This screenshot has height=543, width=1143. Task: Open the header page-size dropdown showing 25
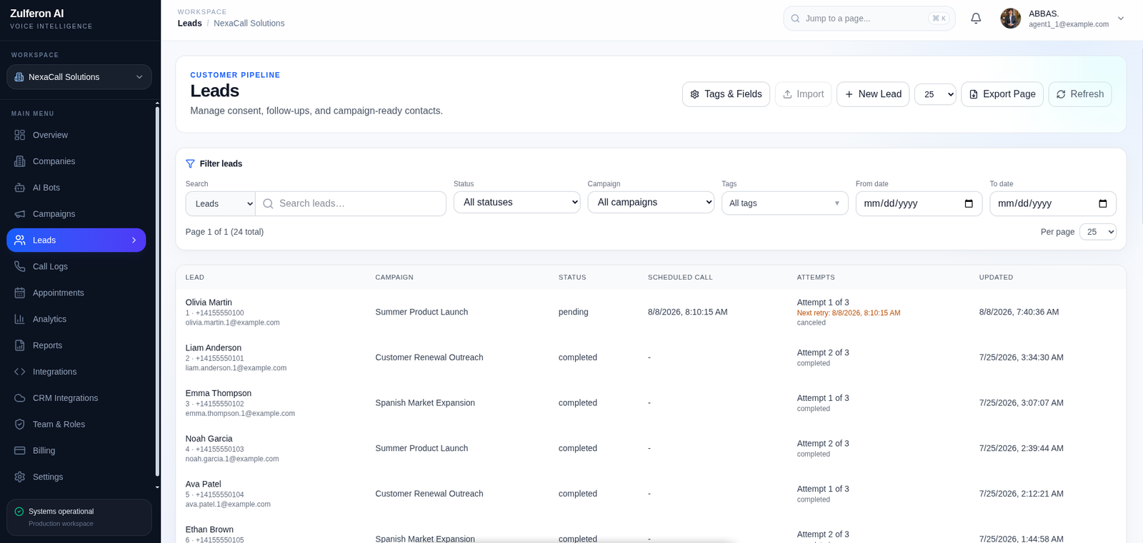[x=935, y=94]
